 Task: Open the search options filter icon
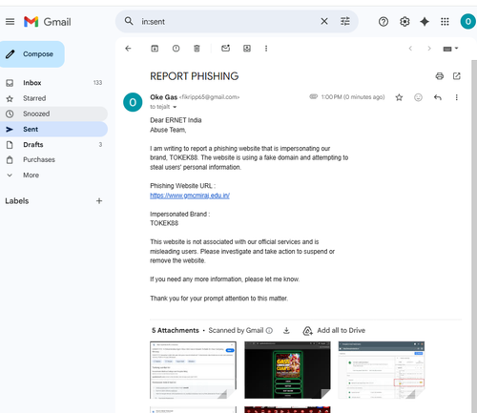[x=345, y=21]
